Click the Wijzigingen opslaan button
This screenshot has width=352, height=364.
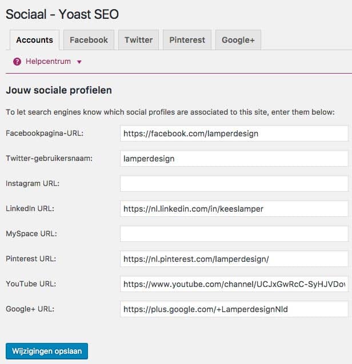[47, 351]
